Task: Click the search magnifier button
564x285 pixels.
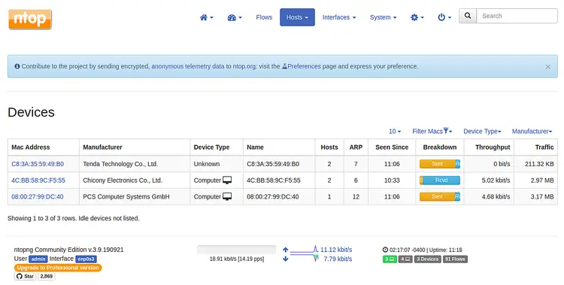Action: pos(468,16)
